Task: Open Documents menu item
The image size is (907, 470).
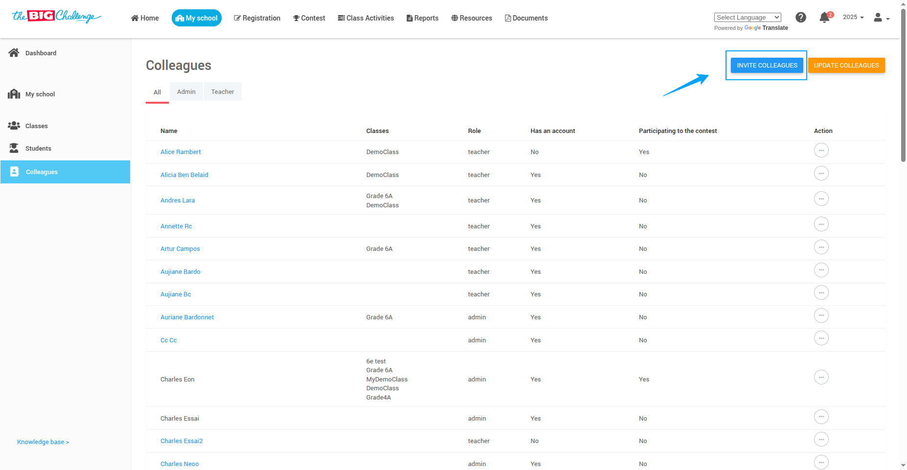Action: click(x=526, y=18)
